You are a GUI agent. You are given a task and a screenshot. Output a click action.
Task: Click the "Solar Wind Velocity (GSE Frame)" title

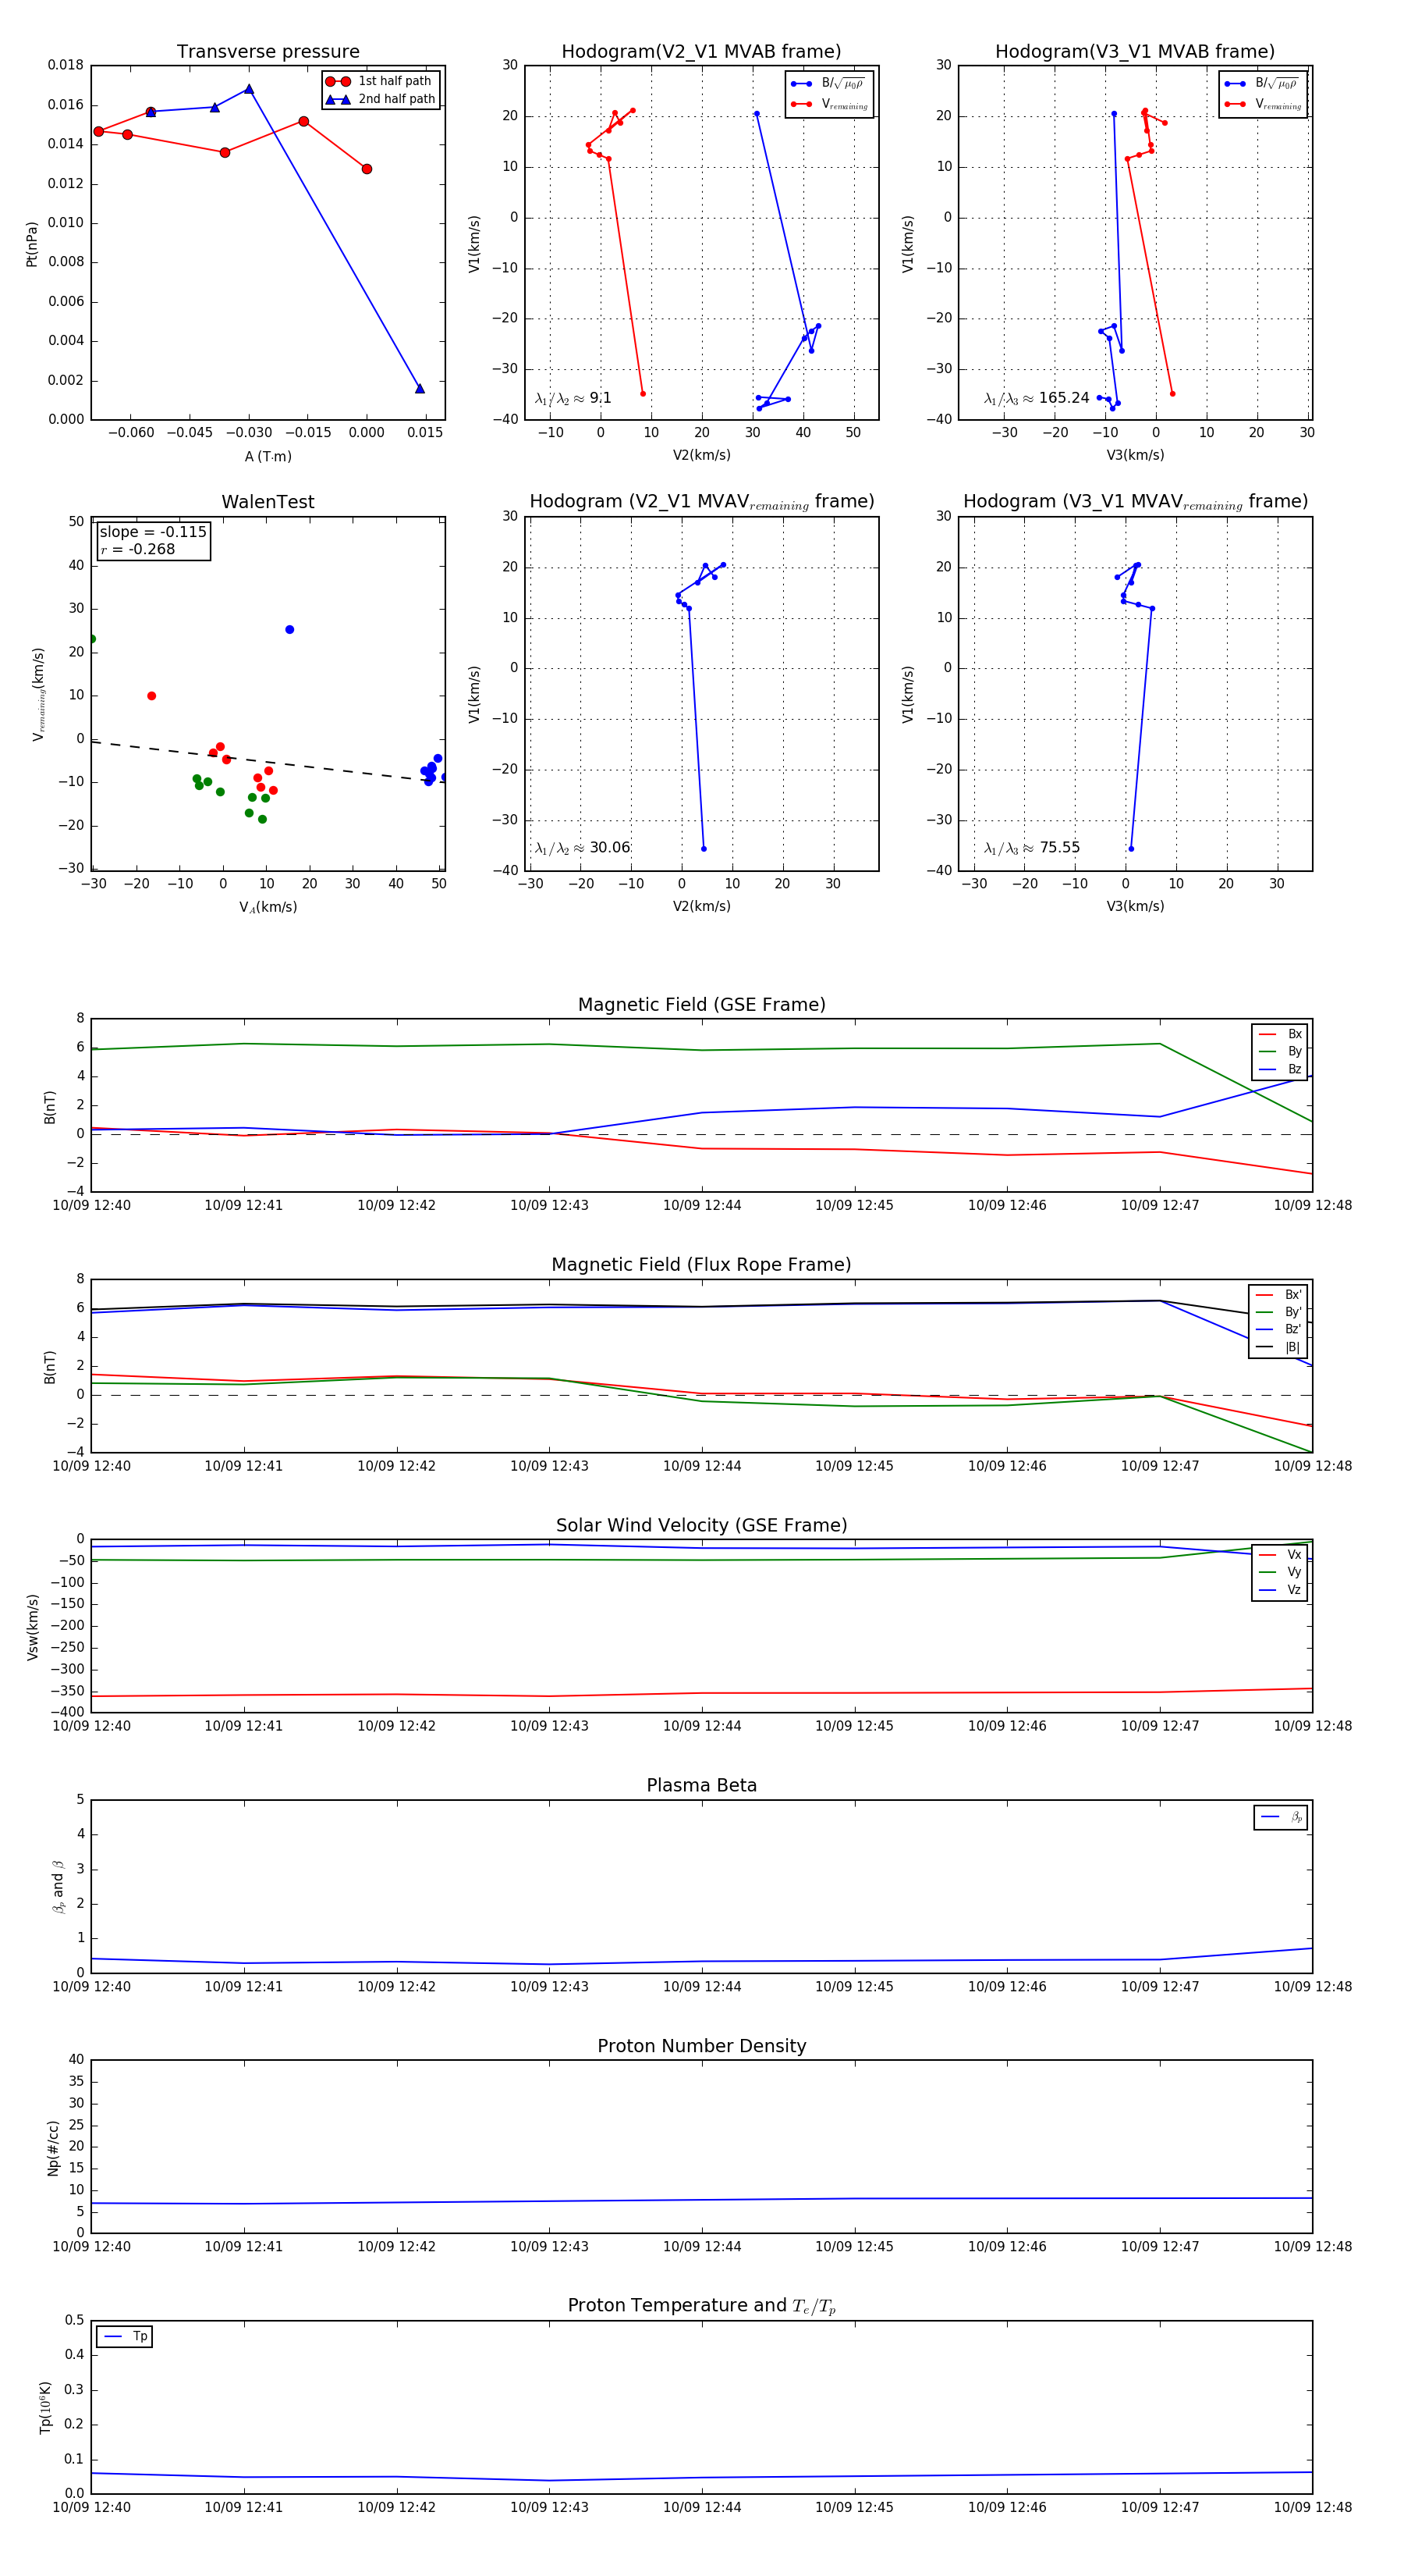tap(701, 1525)
